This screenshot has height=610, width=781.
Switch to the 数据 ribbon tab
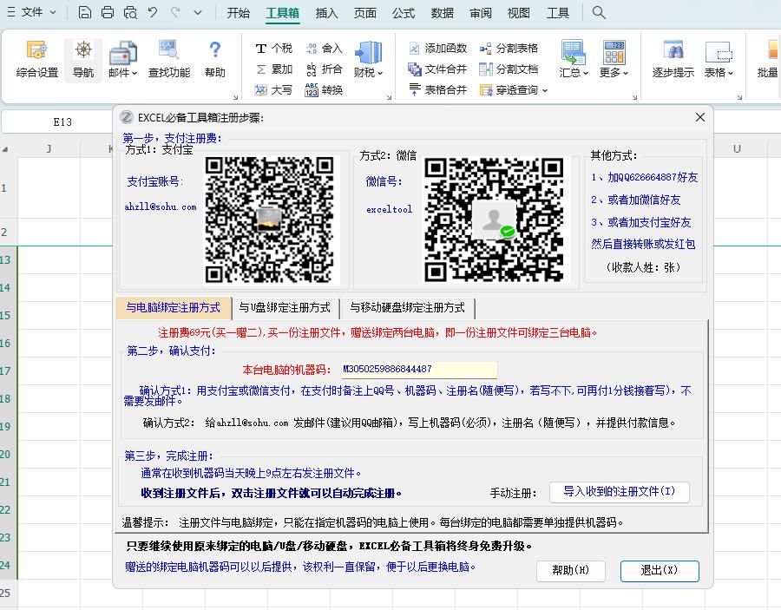click(443, 13)
